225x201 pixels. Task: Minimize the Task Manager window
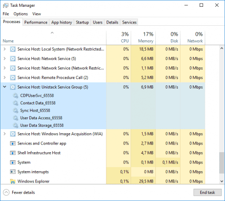point(186,5)
